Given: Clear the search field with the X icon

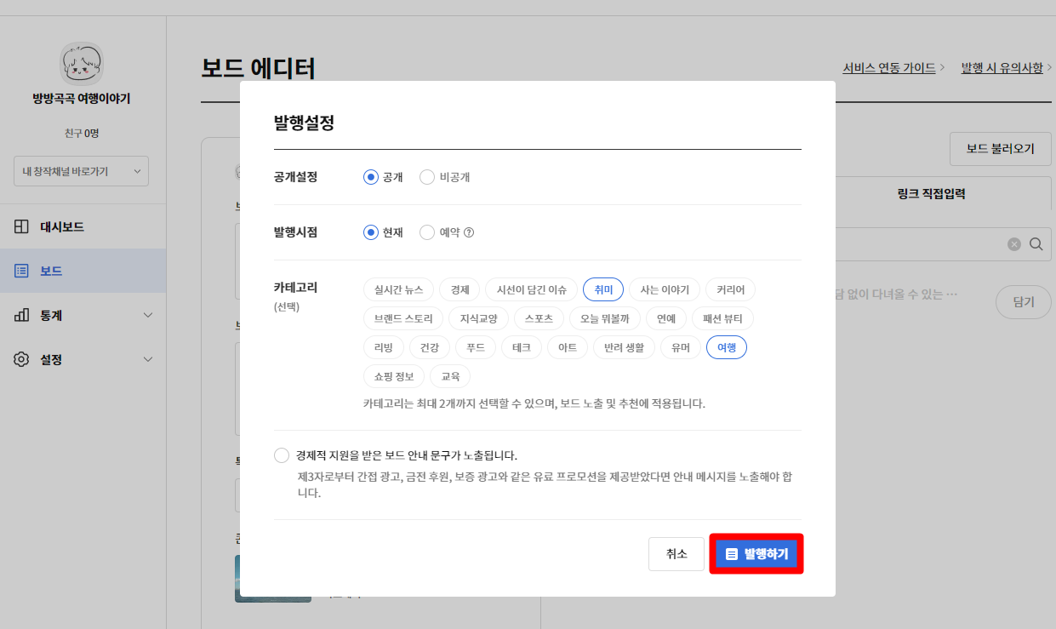Looking at the screenshot, I should point(1013,244).
